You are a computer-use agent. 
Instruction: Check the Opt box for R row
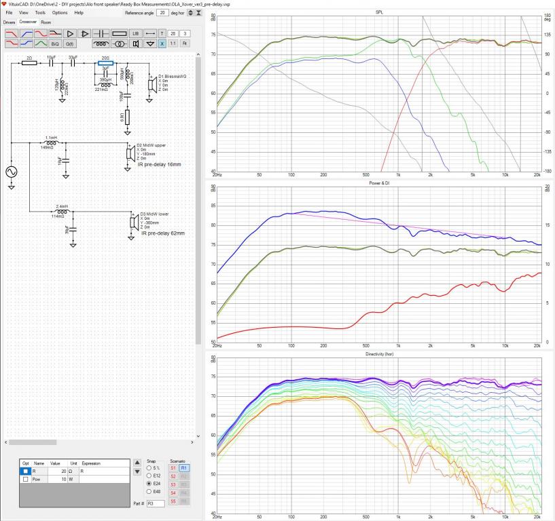[26, 471]
